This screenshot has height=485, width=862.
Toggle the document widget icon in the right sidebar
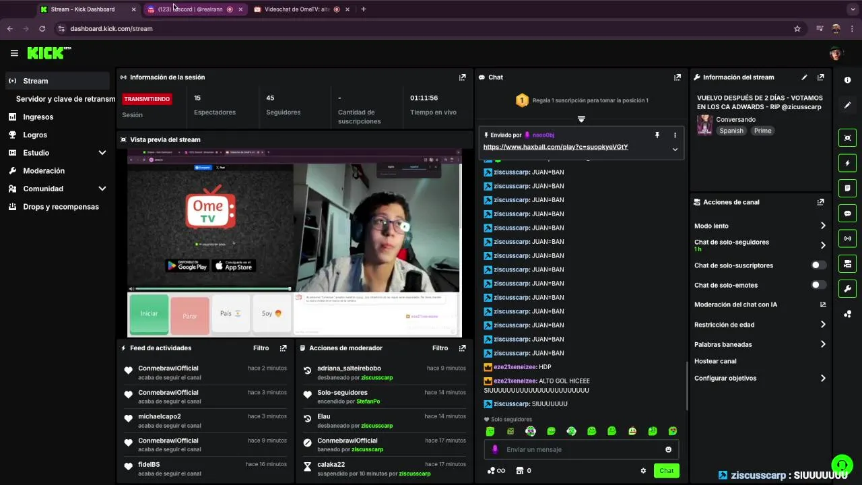click(x=847, y=187)
